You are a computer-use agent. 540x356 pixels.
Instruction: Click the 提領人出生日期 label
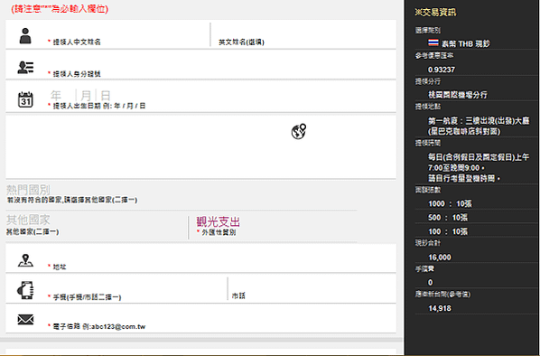pyautogui.click(x=98, y=106)
